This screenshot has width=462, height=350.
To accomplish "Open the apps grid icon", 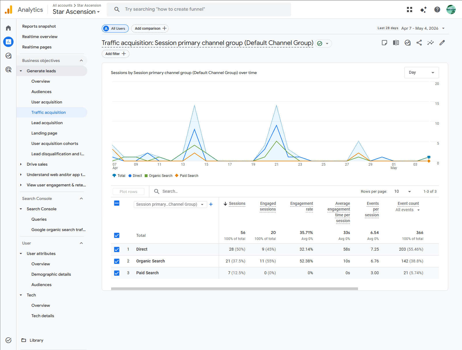I will (x=410, y=10).
